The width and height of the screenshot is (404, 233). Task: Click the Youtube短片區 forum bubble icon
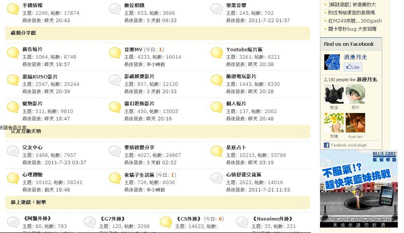217,53
